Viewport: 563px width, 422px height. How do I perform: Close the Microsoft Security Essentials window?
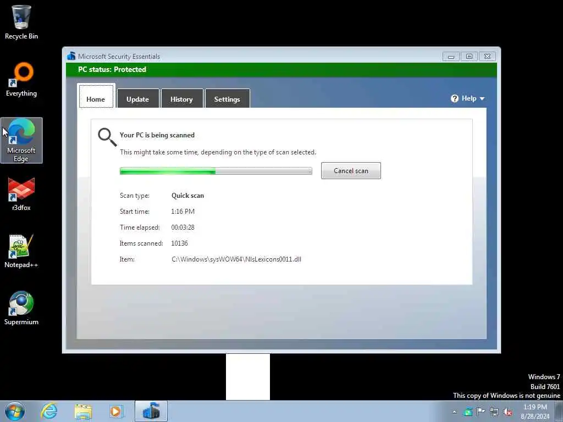click(487, 57)
